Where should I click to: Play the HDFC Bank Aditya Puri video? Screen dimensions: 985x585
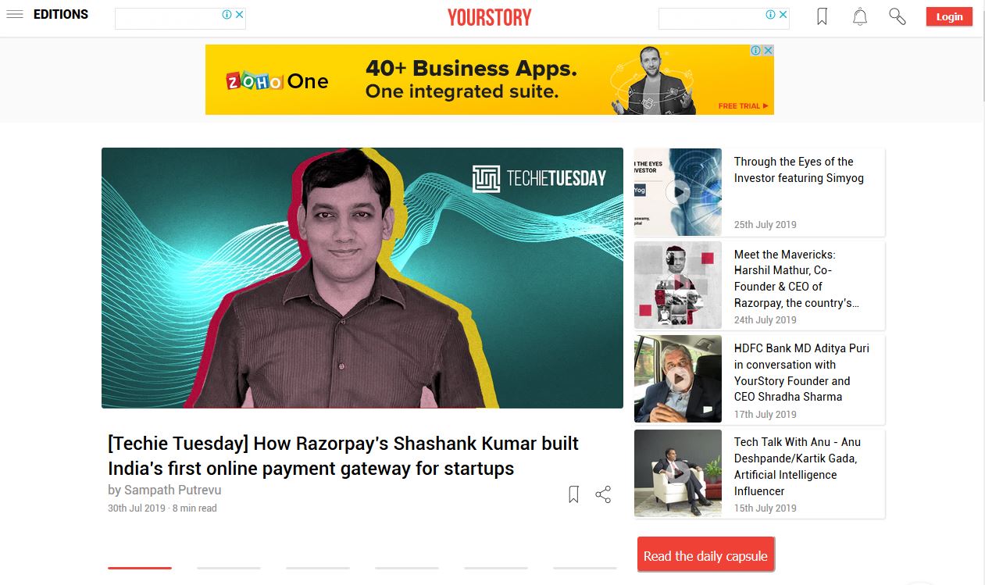click(677, 379)
